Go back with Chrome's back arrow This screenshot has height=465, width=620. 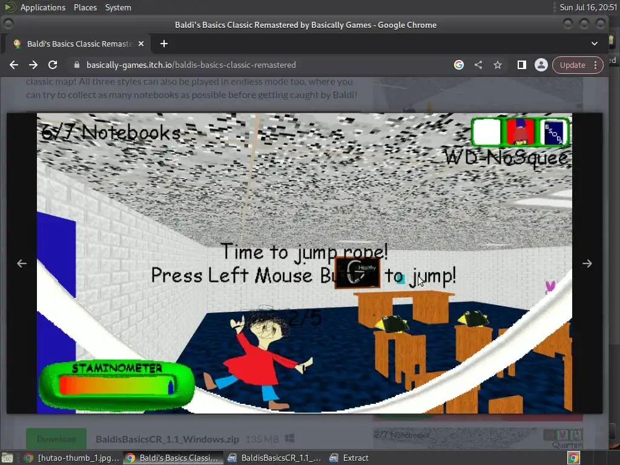click(x=14, y=65)
